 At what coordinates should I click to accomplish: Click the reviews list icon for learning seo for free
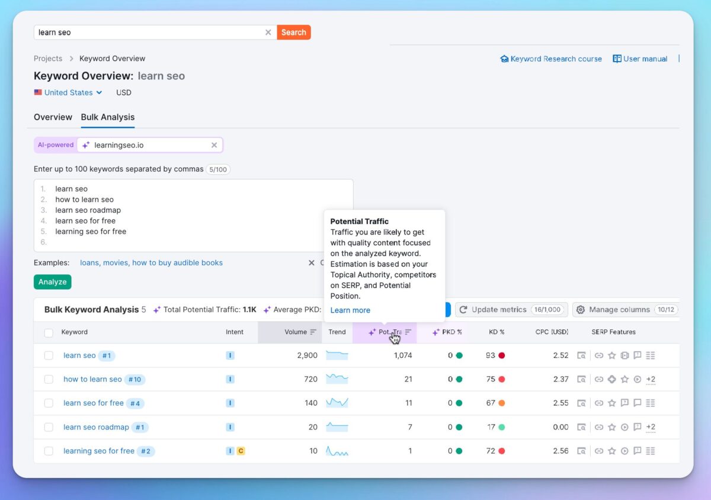point(651,450)
